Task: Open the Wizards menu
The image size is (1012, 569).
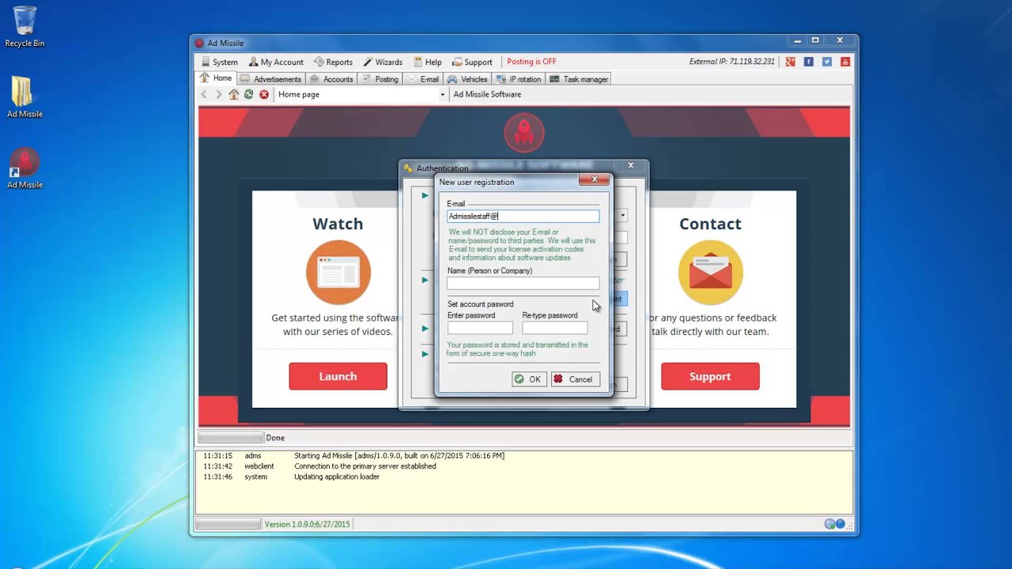Action: (x=383, y=62)
